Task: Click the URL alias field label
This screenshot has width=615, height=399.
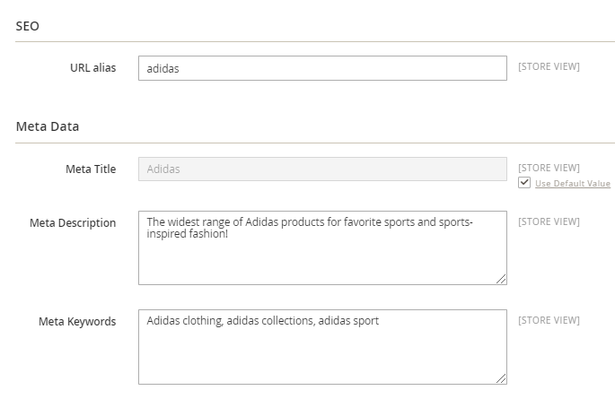Action: (x=92, y=67)
